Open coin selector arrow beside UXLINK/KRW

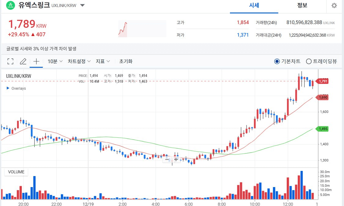tap(82, 5)
